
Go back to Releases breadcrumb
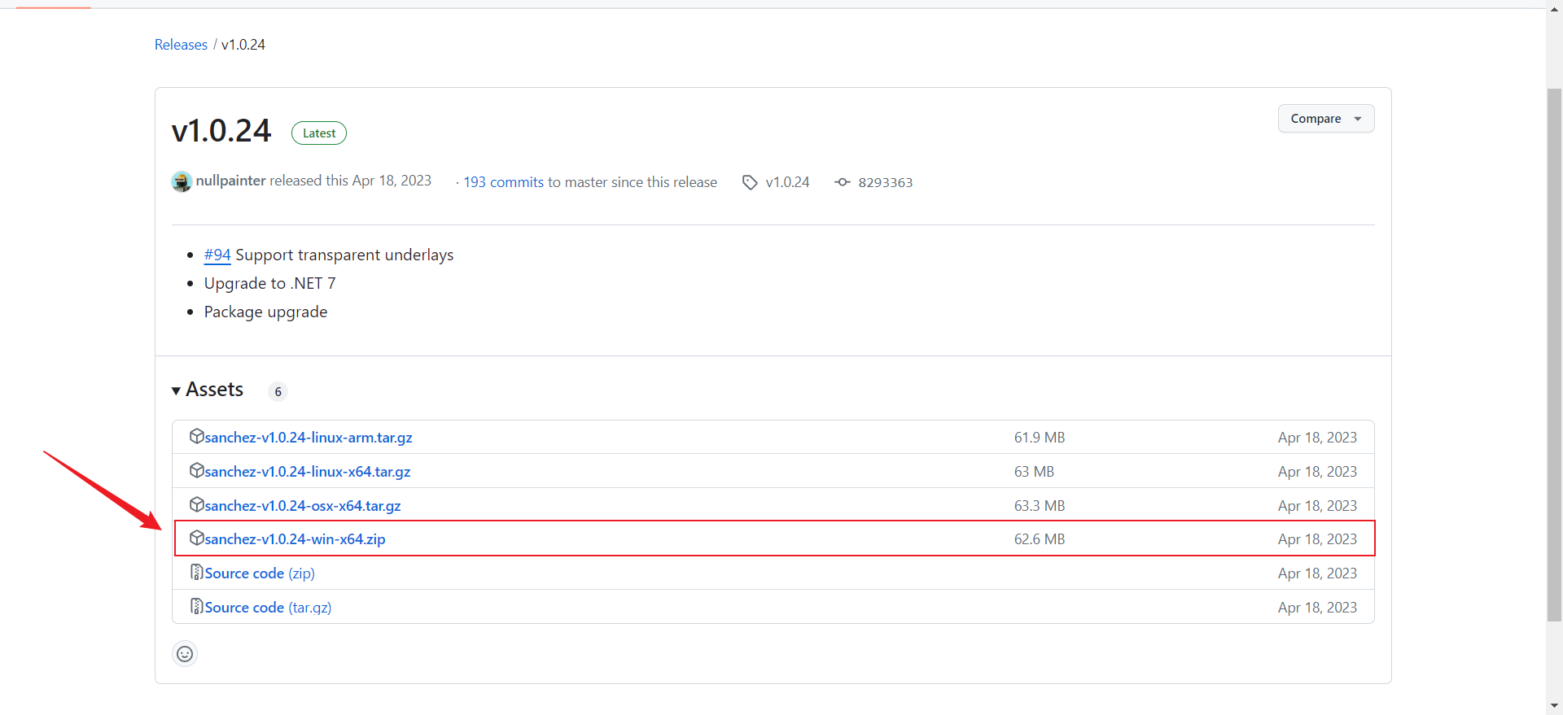181,45
